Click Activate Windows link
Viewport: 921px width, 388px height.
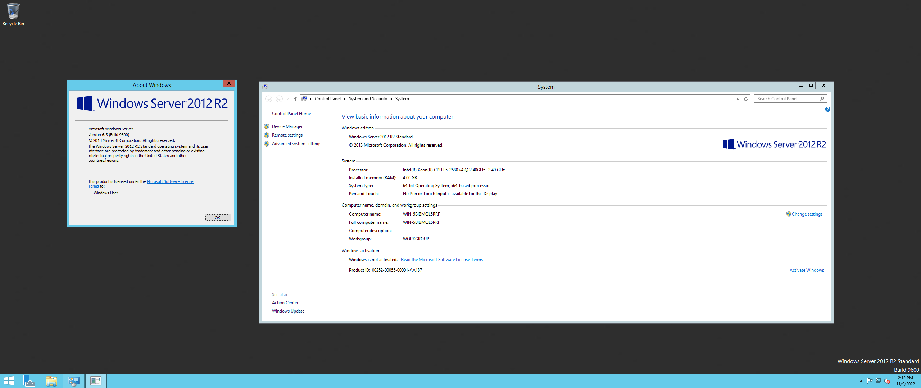pyautogui.click(x=806, y=270)
